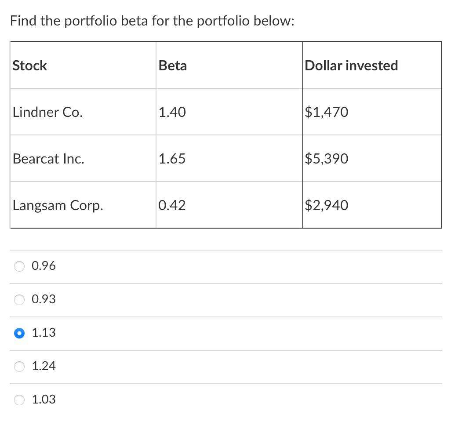Click the 1.03 answer label text
Screen dimensions: 451x429
(x=44, y=400)
